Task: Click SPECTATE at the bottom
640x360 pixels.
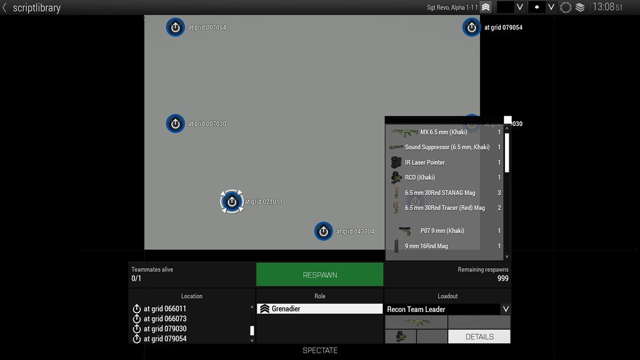Action: 320,350
